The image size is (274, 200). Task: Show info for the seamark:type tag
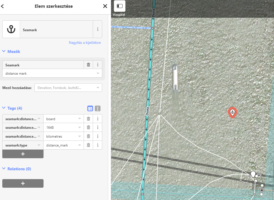click(x=98, y=145)
